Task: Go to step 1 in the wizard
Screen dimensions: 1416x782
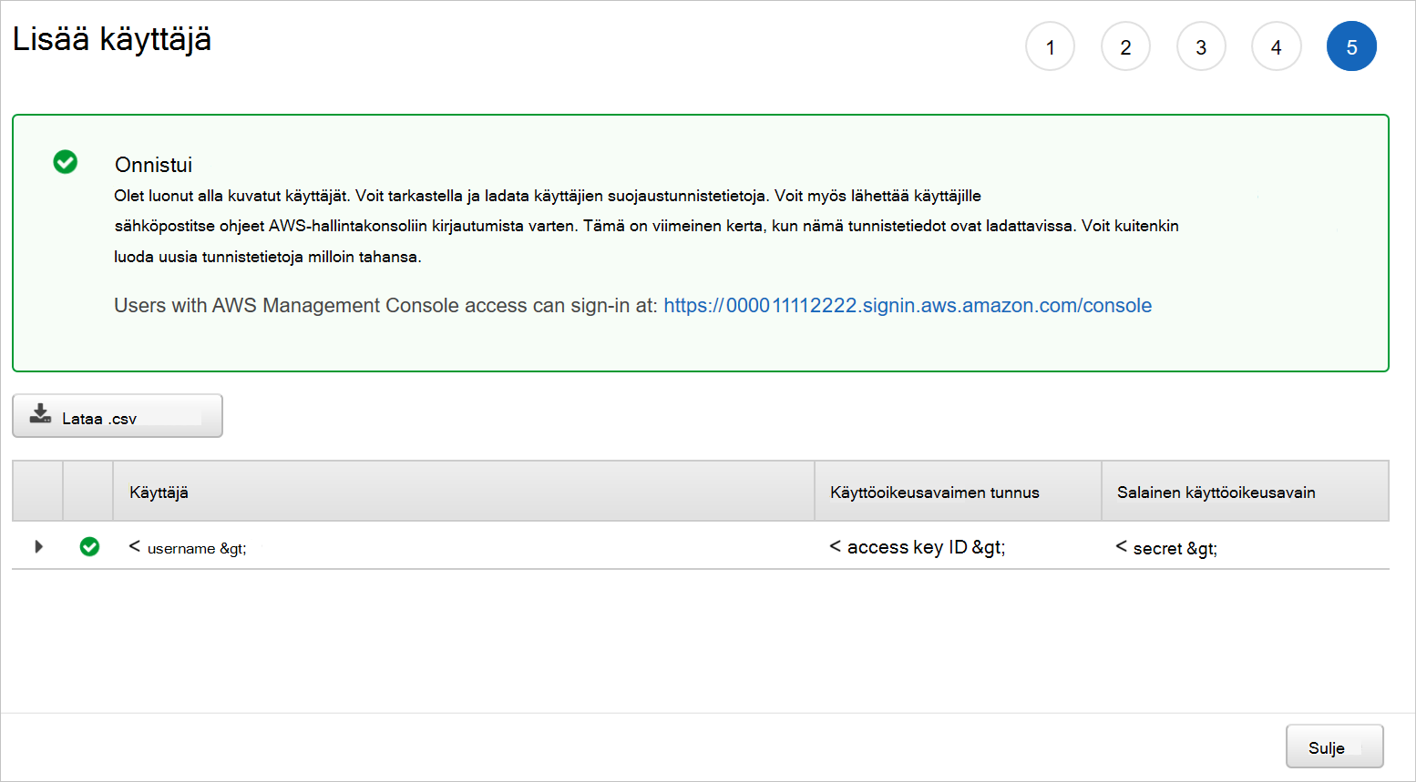Action: 1050,46
